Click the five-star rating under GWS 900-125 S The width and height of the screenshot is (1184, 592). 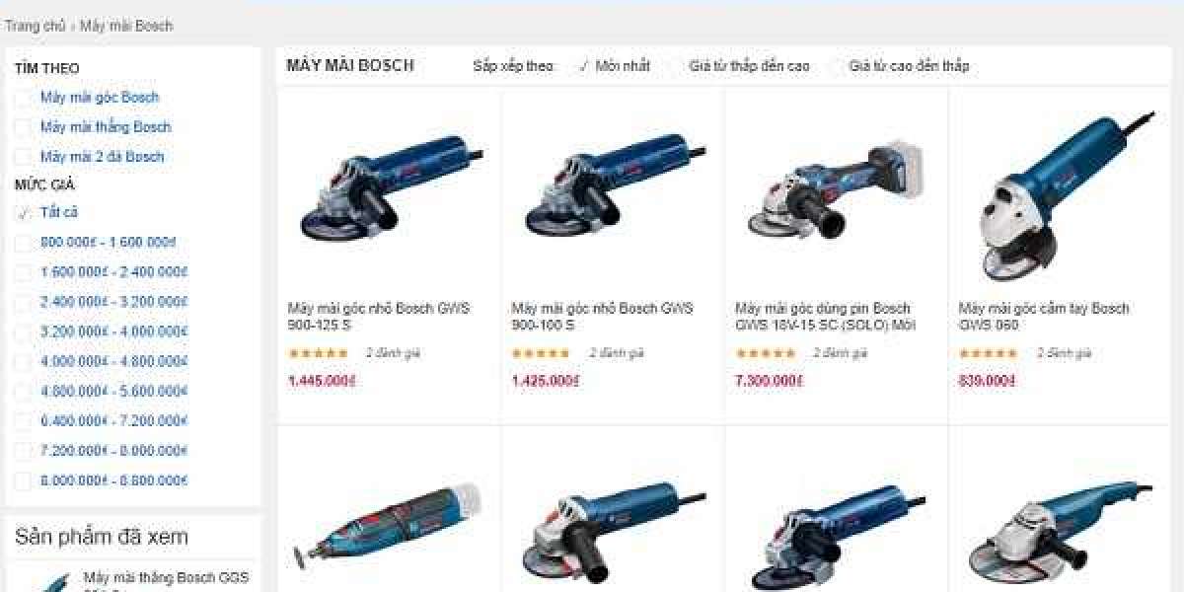click(x=318, y=353)
